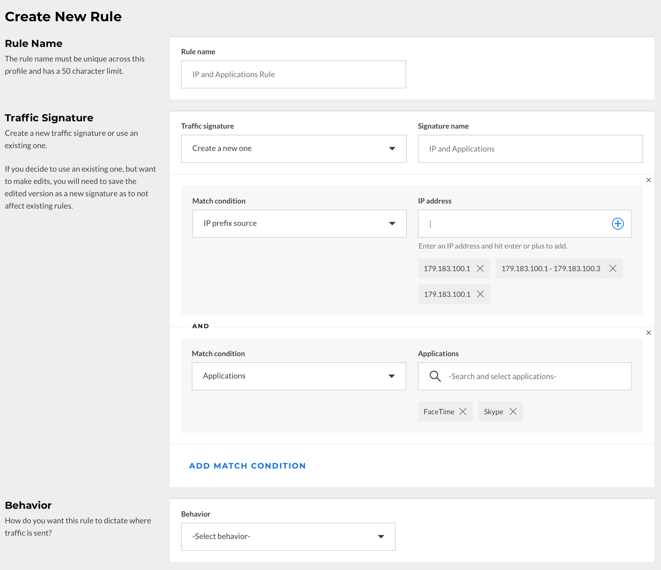
Task: Delete the IP prefix source match condition
Action: [x=648, y=180]
